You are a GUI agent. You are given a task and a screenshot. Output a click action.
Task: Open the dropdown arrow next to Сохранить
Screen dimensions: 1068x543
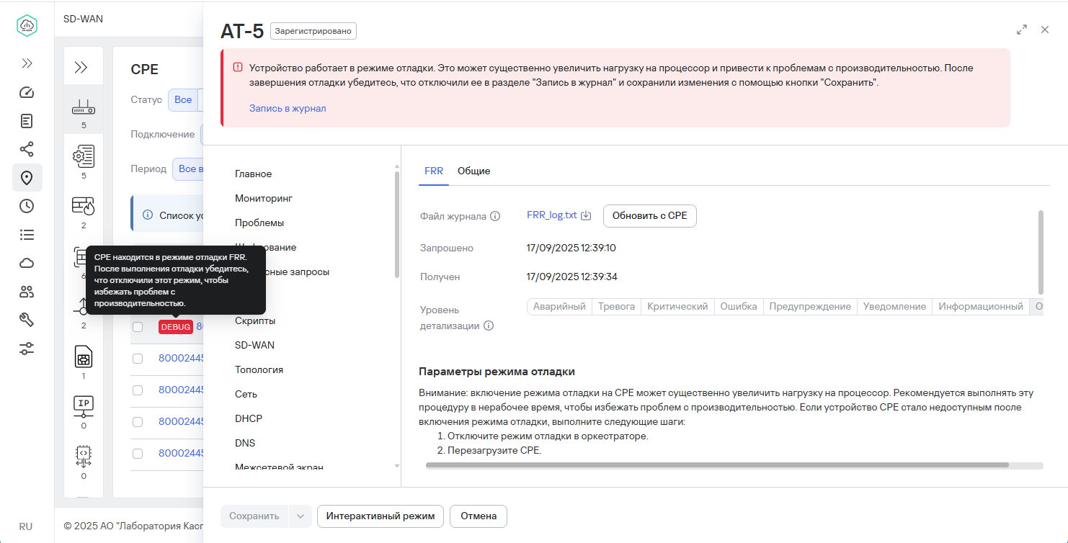[301, 516]
